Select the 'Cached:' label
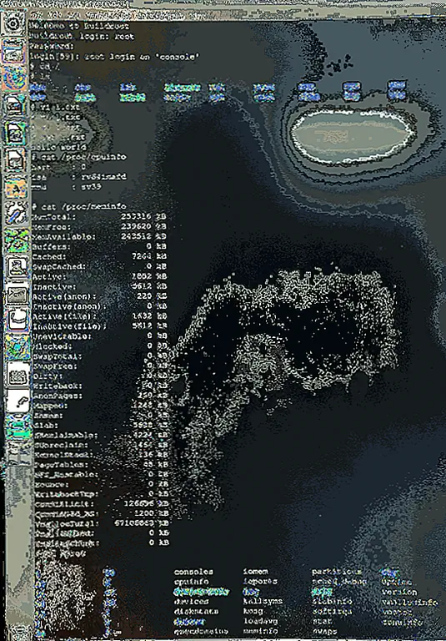446x641 pixels. pos(49,256)
